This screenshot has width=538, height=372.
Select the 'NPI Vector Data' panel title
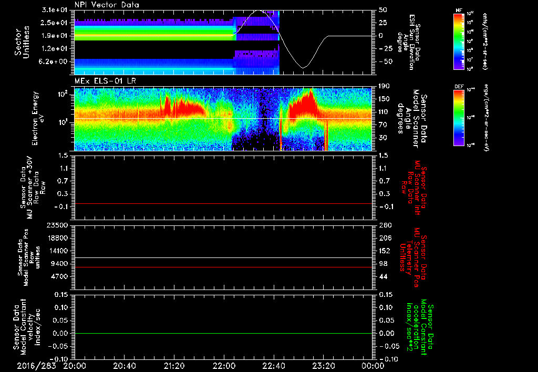107,5
